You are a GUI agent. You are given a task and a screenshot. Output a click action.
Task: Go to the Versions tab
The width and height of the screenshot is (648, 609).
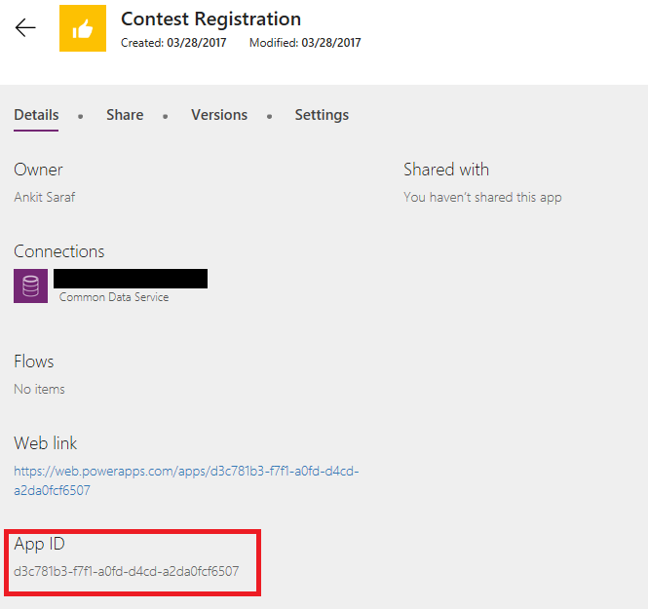point(219,115)
